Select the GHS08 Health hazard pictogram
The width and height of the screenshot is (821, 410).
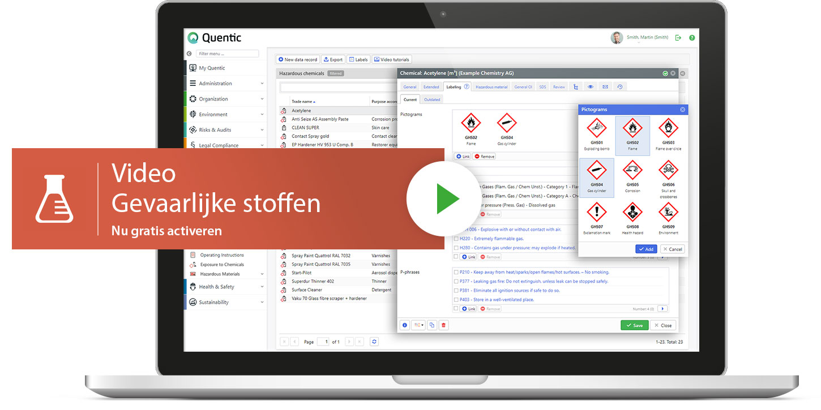click(x=632, y=219)
